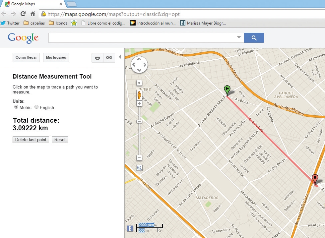Pan the map left

pos(134,65)
